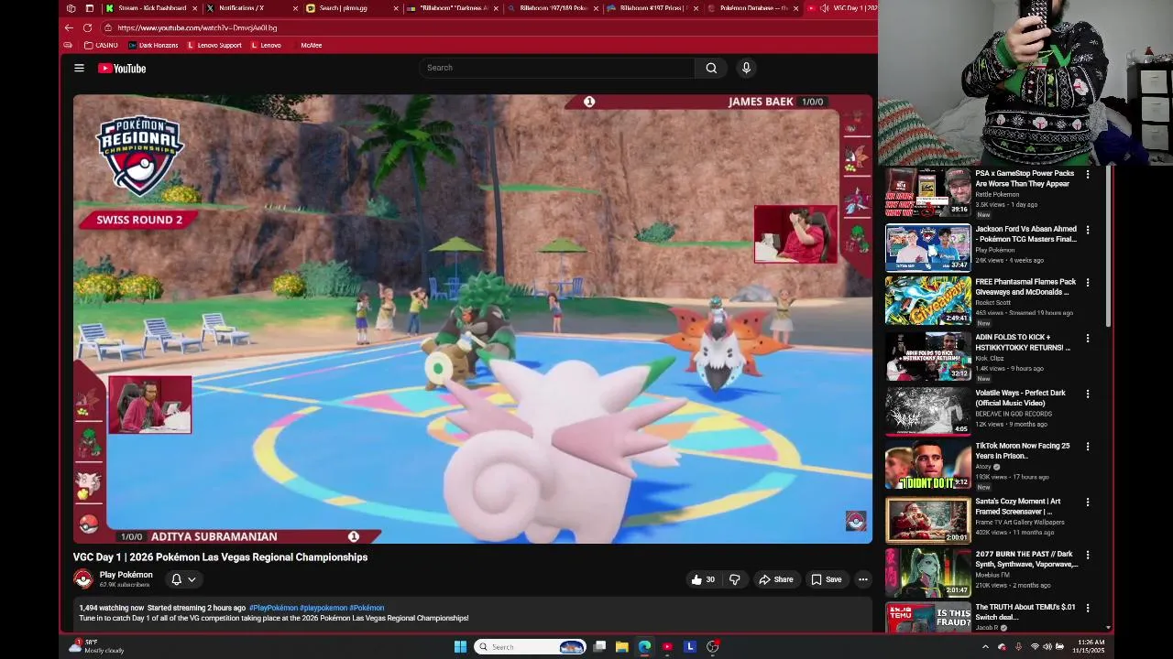Open the #PlayPokémon hashtag link

point(273,608)
